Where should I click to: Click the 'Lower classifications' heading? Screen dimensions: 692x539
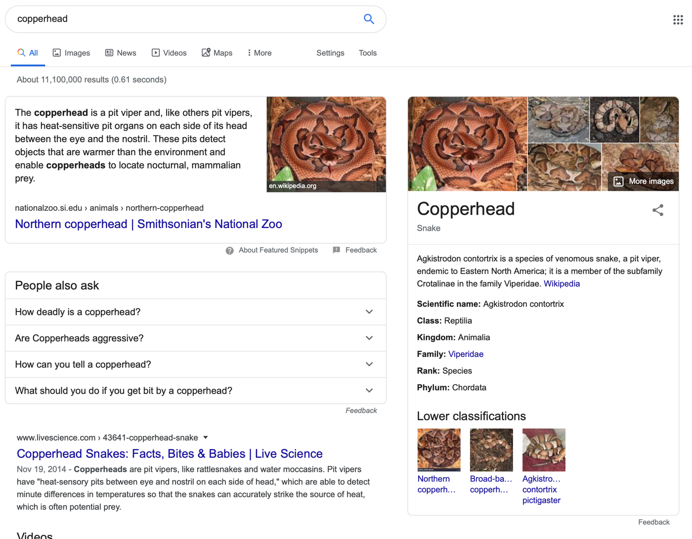click(x=471, y=416)
